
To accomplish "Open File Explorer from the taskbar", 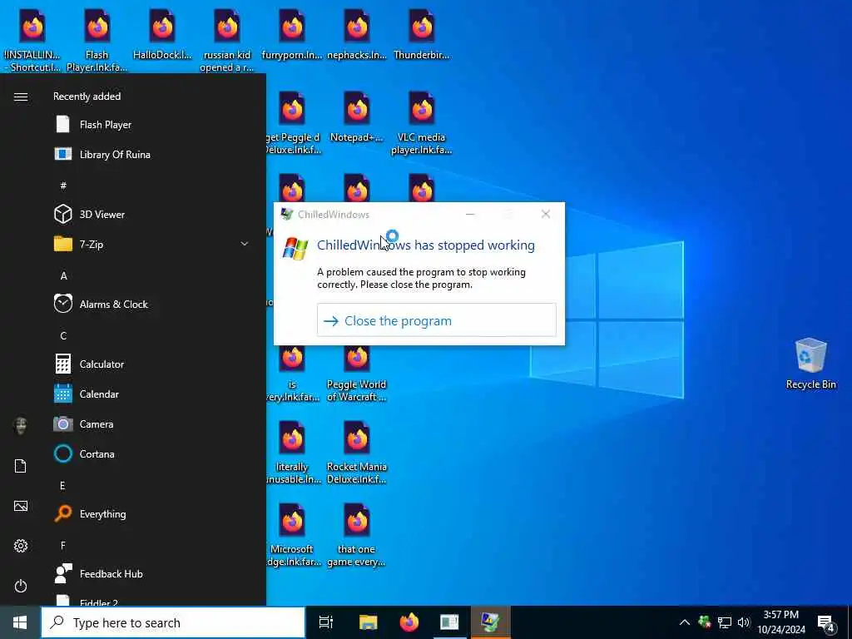I will 368,622.
